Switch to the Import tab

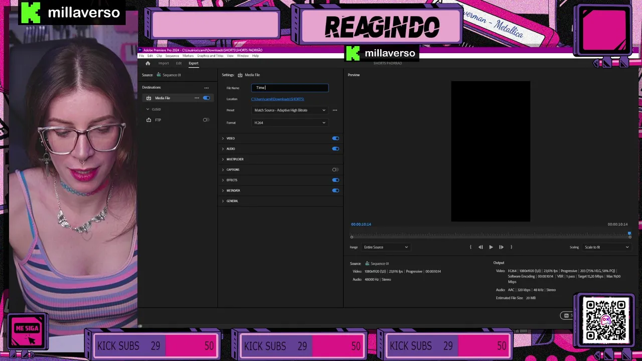coord(164,63)
